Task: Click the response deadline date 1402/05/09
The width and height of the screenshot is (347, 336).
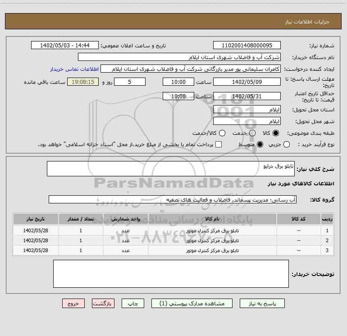Action: pyautogui.click(x=247, y=82)
